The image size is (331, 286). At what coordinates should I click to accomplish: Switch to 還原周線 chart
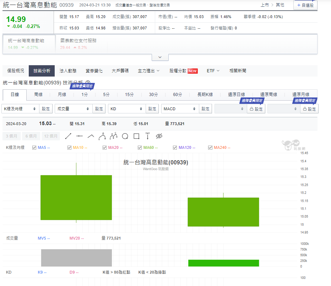pyautogui.click(x=268, y=95)
